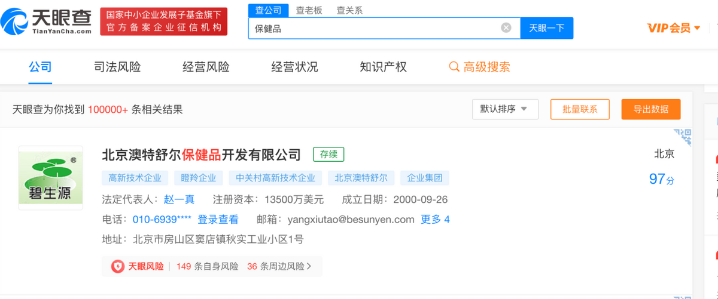The width and height of the screenshot is (718, 299).
Task: Switch to the 查公司 search tab
Action: pos(268,10)
